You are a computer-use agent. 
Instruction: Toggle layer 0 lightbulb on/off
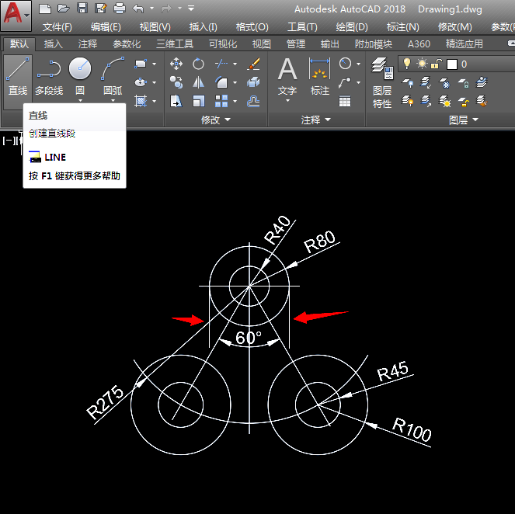(x=406, y=64)
